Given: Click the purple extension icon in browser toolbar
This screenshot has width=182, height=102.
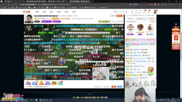Looking at the screenshot, I should click(x=155, y=4).
